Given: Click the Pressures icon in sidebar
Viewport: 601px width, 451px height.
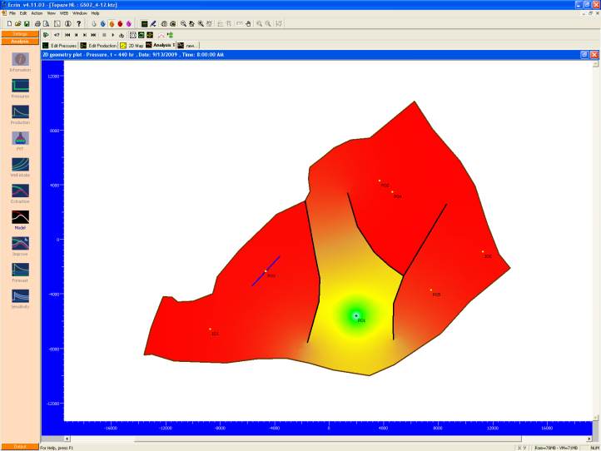Looking at the screenshot, I should (x=20, y=87).
